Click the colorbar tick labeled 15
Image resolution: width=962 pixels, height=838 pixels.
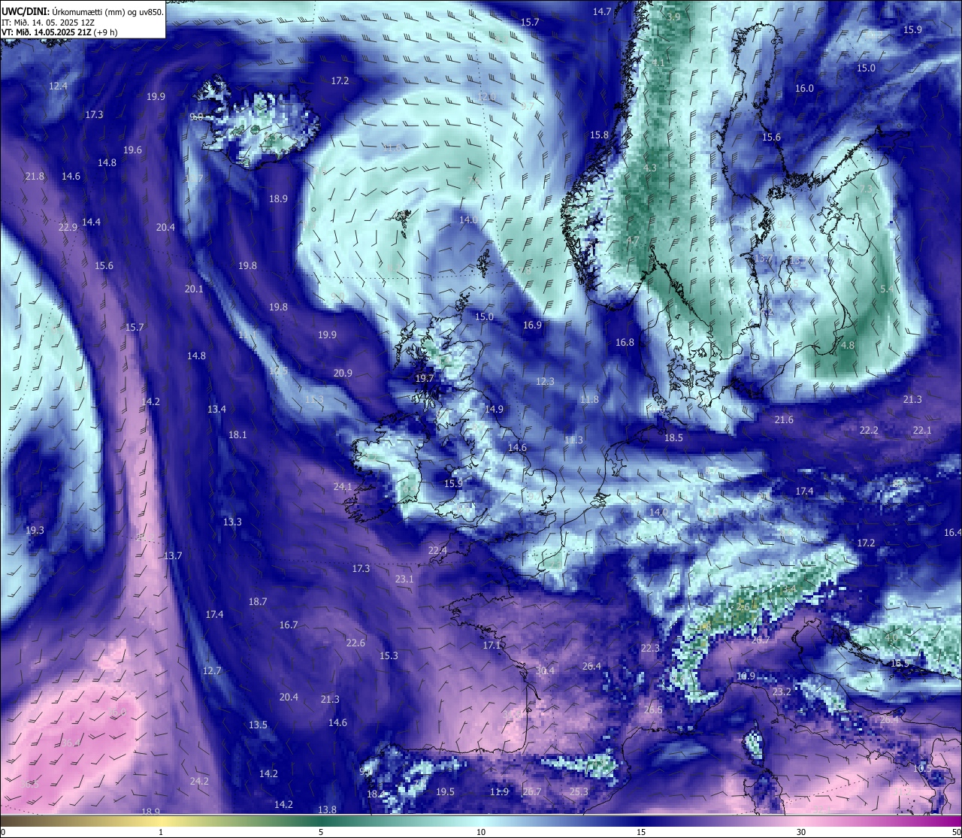pyautogui.click(x=641, y=832)
